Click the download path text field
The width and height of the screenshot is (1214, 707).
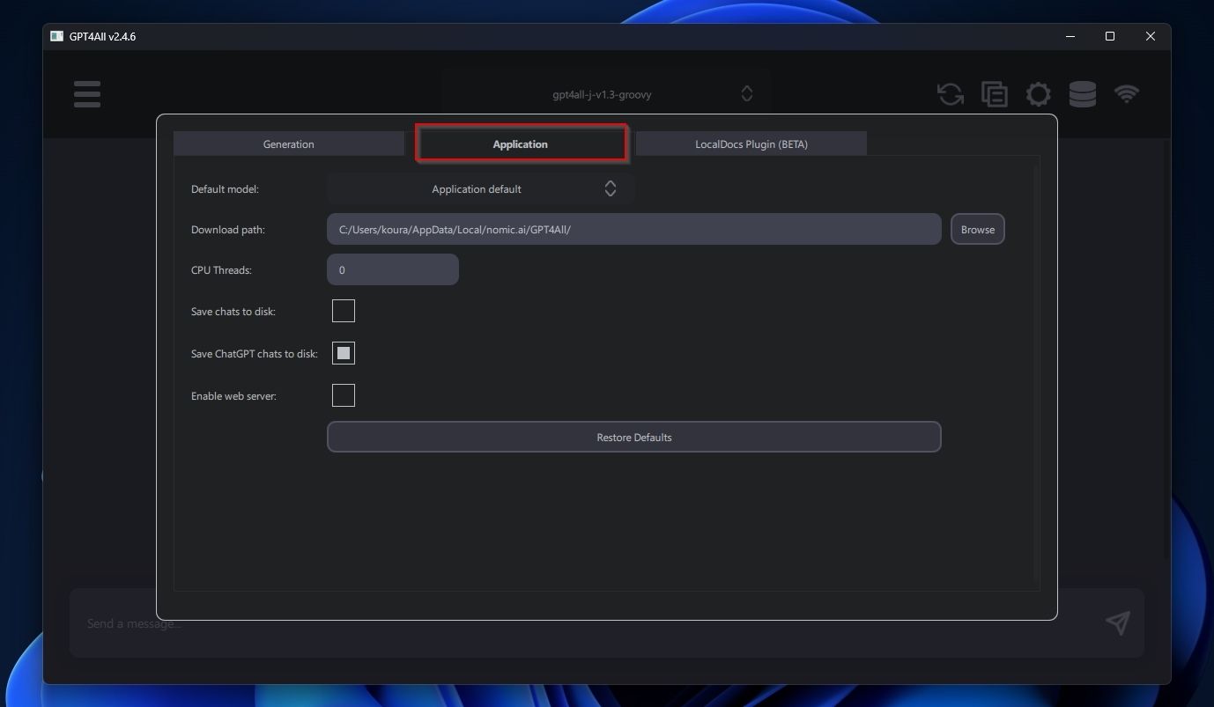pyautogui.click(x=633, y=229)
